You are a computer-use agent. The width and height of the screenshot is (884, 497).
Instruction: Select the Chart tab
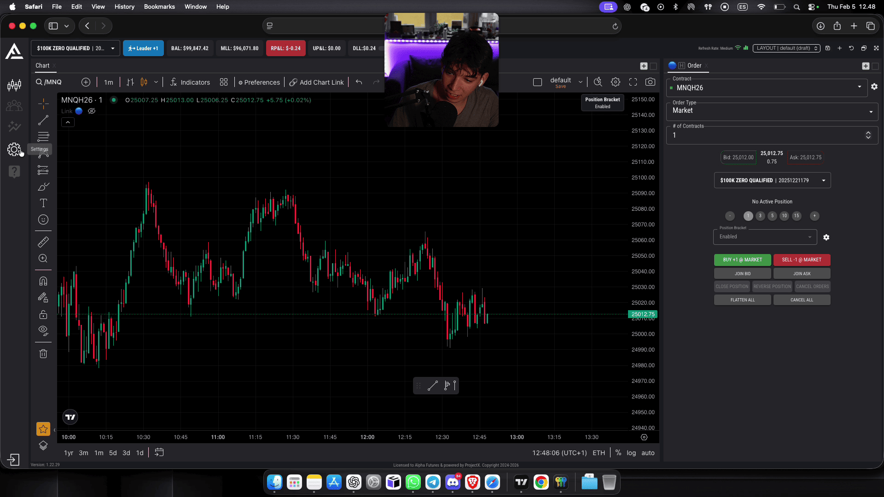pos(42,65)
